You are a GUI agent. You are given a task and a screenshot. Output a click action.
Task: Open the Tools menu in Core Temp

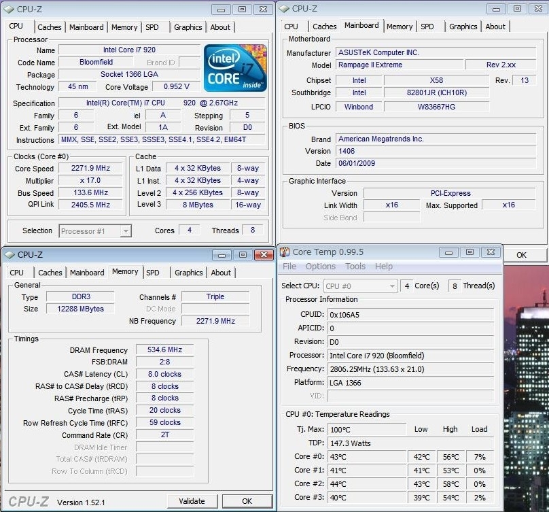coord(355,267)
